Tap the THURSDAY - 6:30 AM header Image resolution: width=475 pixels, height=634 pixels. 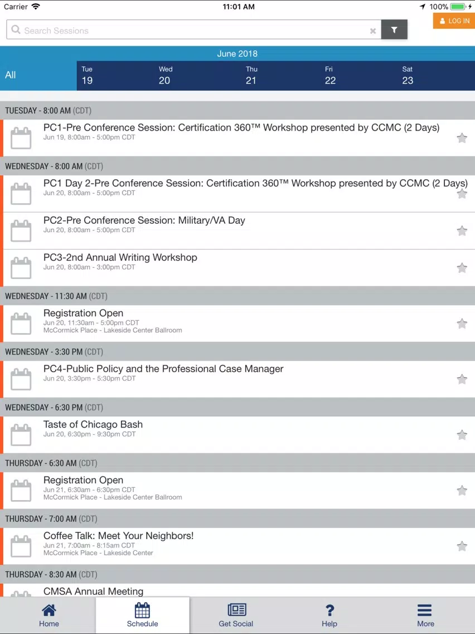click(x=237, y=463)
